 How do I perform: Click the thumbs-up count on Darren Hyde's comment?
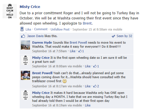click(x=81, y=51)
